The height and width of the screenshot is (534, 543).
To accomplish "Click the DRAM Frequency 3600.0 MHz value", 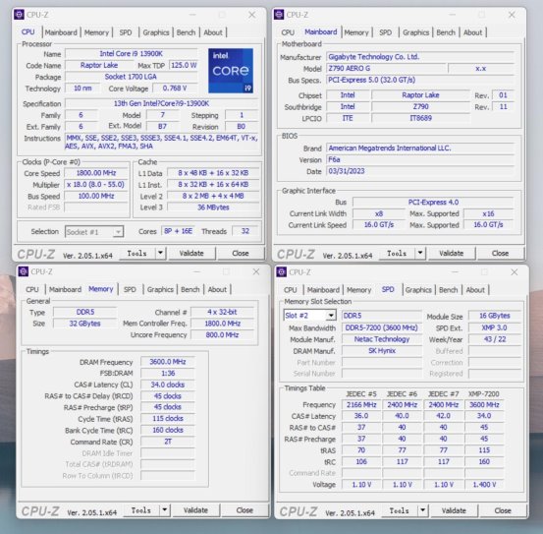I will [168, 362].
